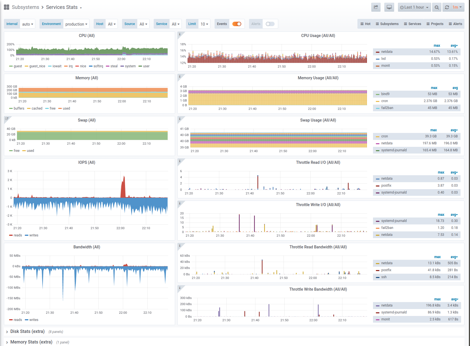470x346 pixels.
Task: Open info icon on Throttle Write I/O panel
Action: [x=180, y=203]
